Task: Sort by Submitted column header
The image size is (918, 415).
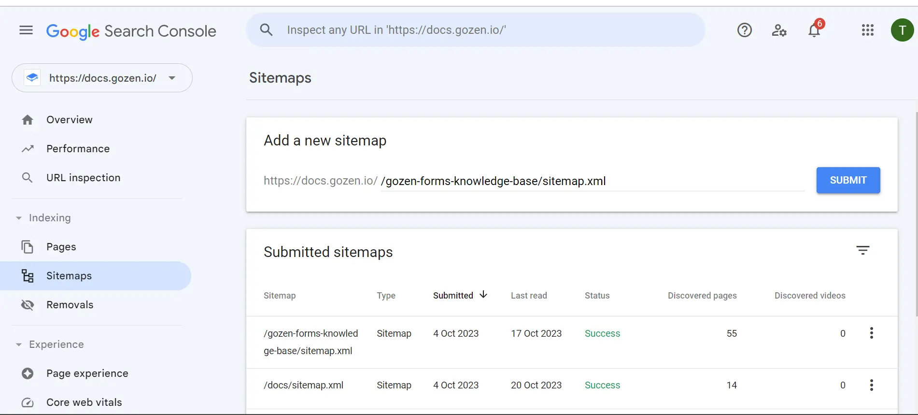Action: click(x=453, y=296)
